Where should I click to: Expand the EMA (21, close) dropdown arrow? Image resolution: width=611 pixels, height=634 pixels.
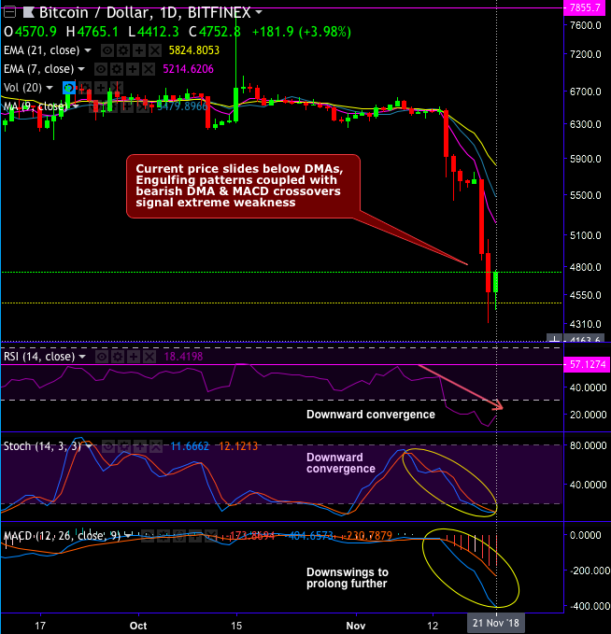pos(87,50)
